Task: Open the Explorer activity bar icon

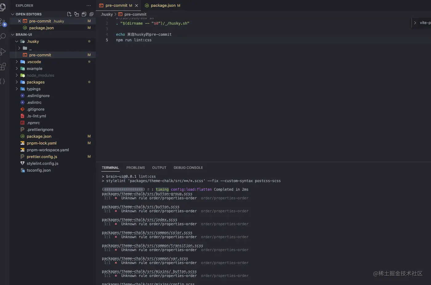Action: tap(2, 7)
